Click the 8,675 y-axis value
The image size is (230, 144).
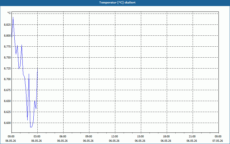(x=7, y=90)
